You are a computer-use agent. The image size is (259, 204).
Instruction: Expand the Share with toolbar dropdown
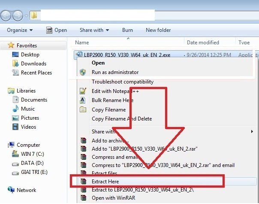click(94, 30)
